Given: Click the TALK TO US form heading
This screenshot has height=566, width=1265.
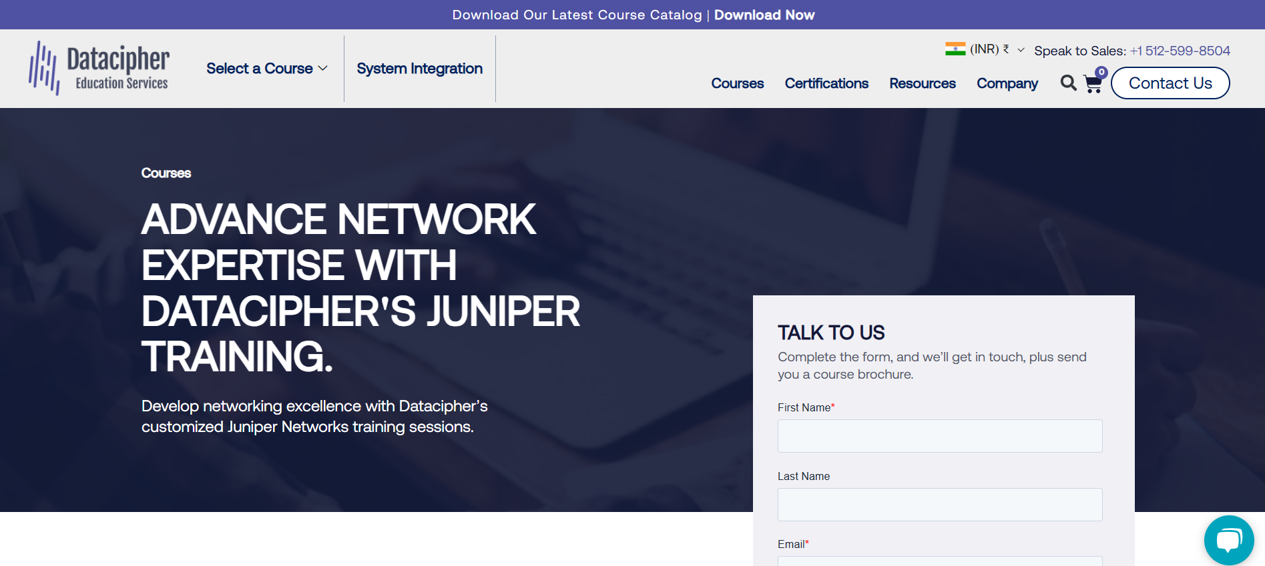Looking at the screenshot, I should (831, 333).
